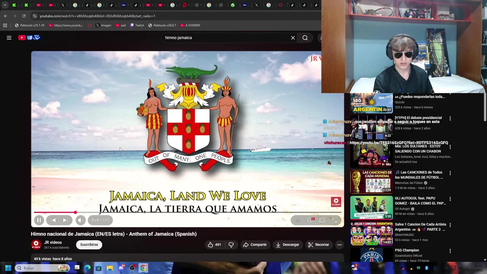Open the Paletools v26.0.7 bookmark
487x274 pixels.
coord(162,25)
